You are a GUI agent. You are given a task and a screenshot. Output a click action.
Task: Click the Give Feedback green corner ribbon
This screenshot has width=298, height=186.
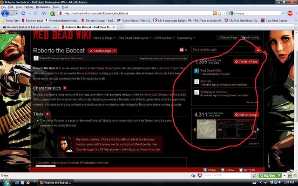[x=8, y=42]
